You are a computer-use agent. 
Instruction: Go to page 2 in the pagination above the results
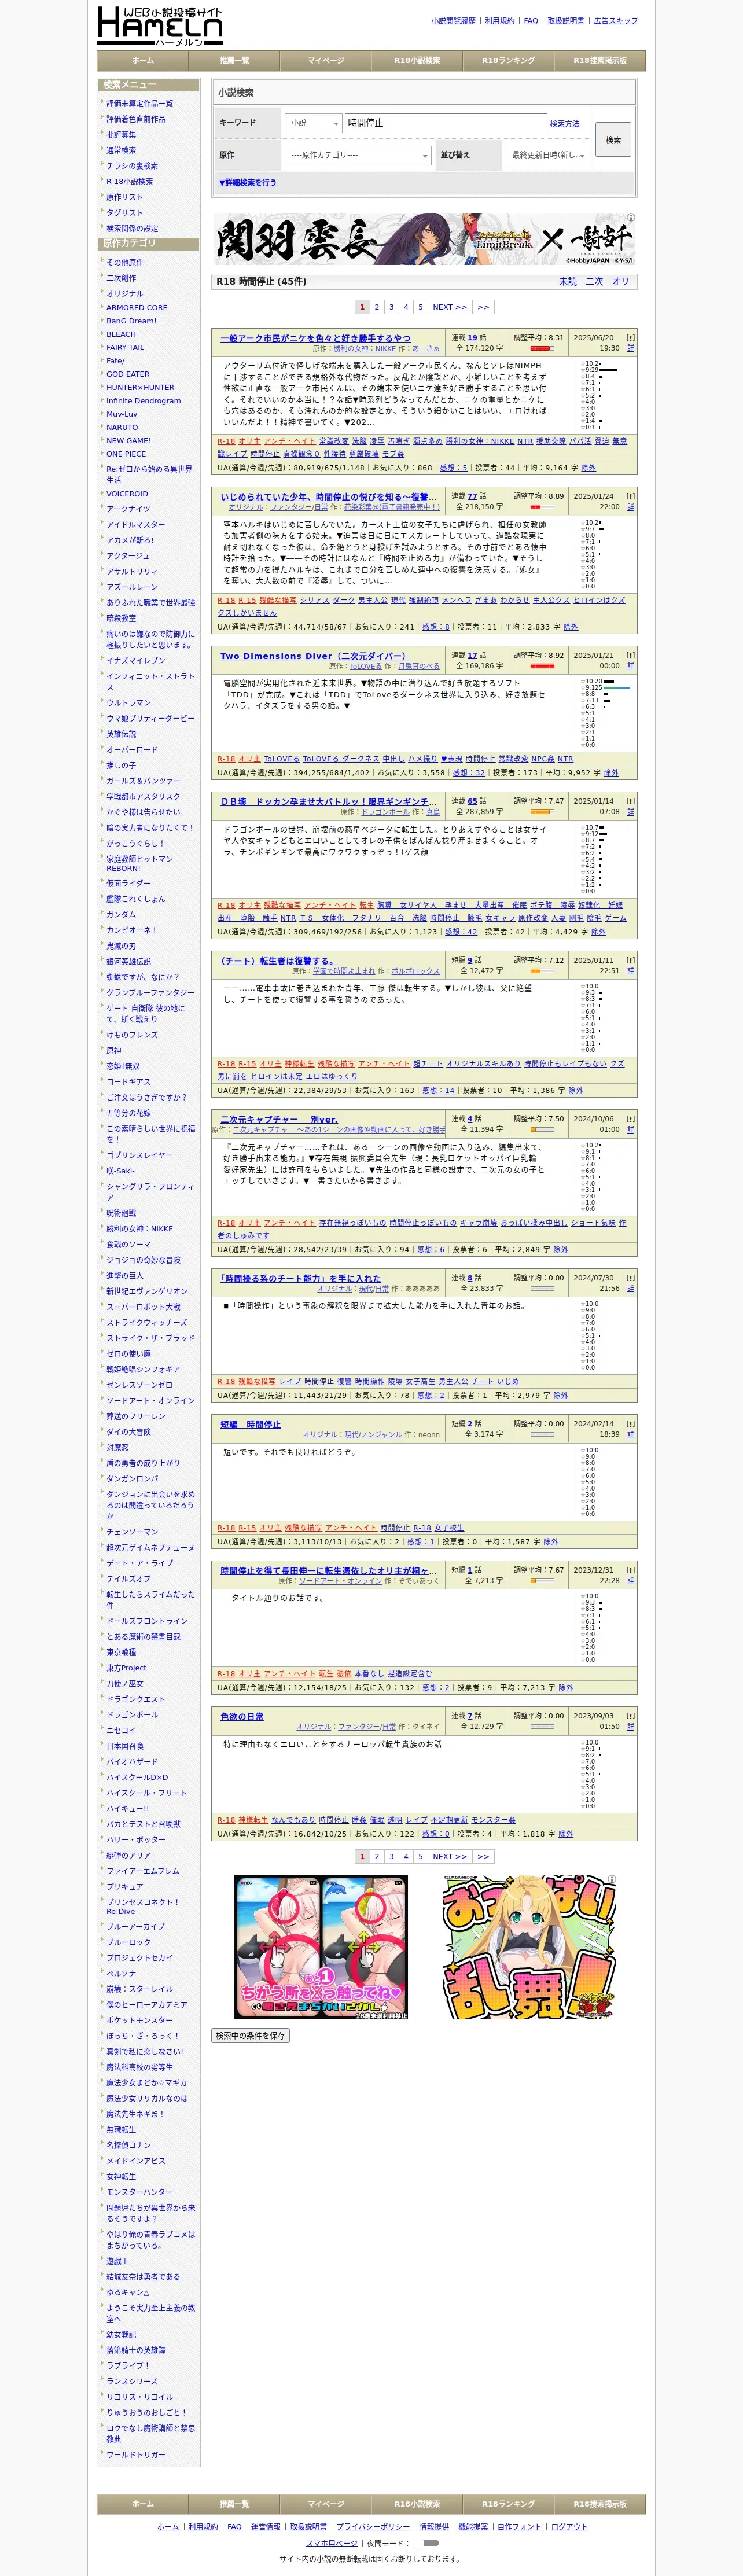coord(377,307)
